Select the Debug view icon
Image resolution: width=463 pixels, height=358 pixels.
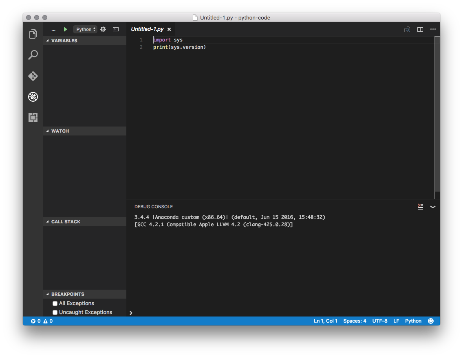coord(33,97)
